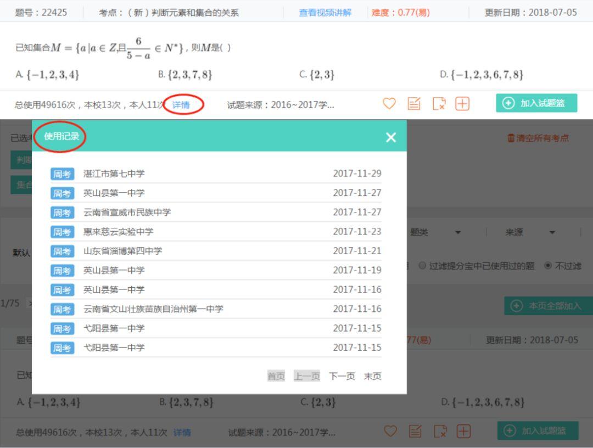Image resolution: width=593 pixels, height=448 pixels.
Task: Open 查看视频讲解 link
Action: tap(325, 12)
